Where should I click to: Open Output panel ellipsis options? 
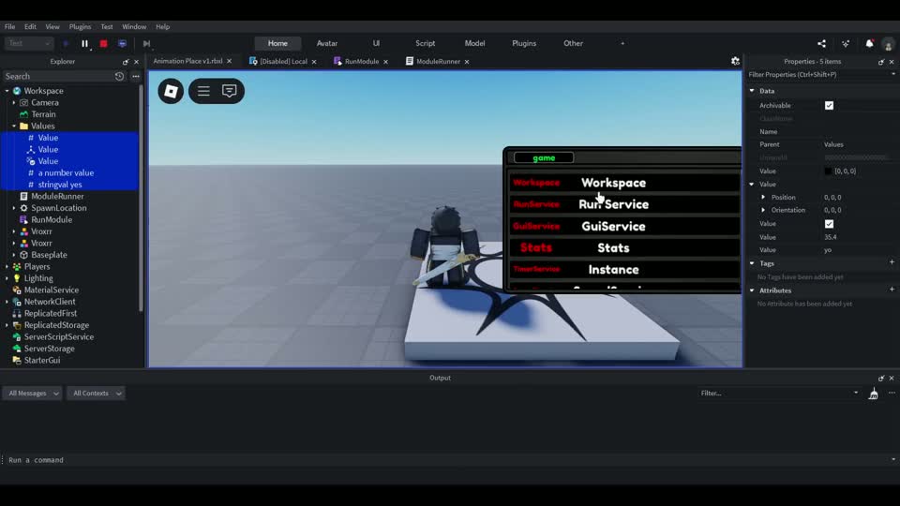point(892,393)
